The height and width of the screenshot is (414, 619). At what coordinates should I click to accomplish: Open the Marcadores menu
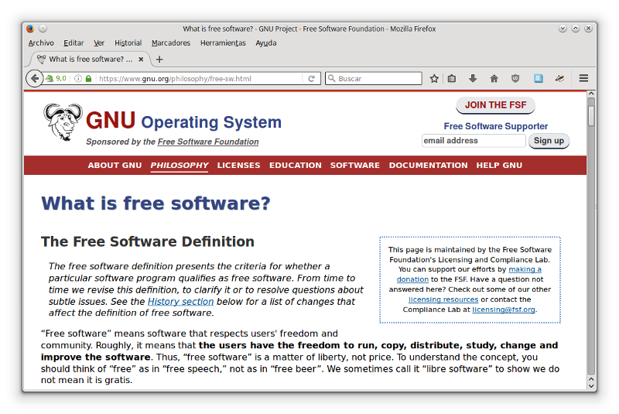coord(171,43)
